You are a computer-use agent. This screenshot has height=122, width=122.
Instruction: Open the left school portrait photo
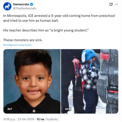point(32,81)
